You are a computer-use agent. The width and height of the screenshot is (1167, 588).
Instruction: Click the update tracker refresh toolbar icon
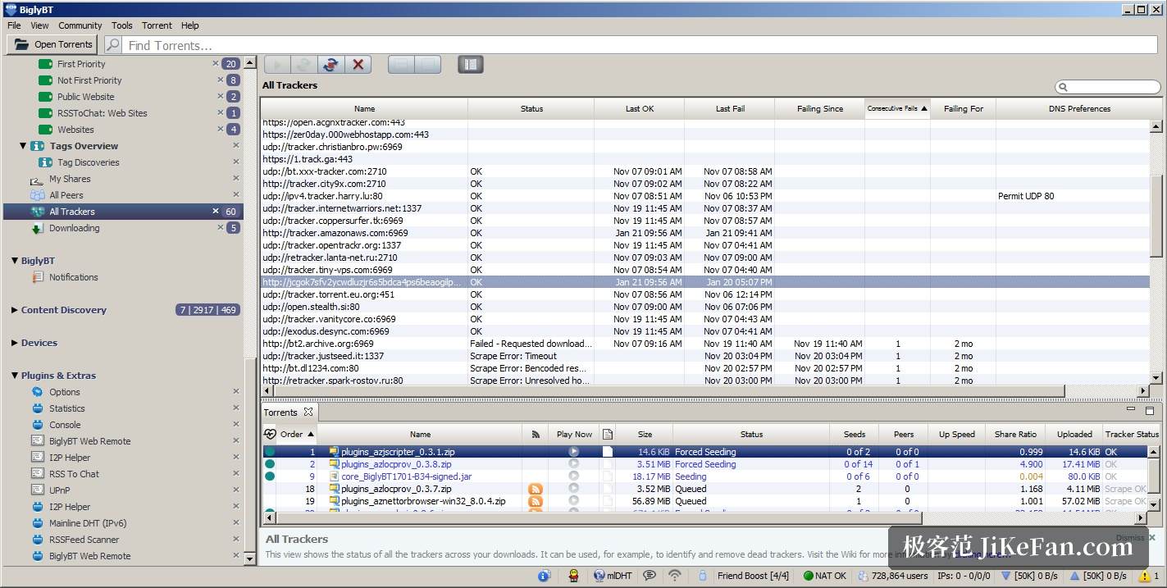[330, 65]
